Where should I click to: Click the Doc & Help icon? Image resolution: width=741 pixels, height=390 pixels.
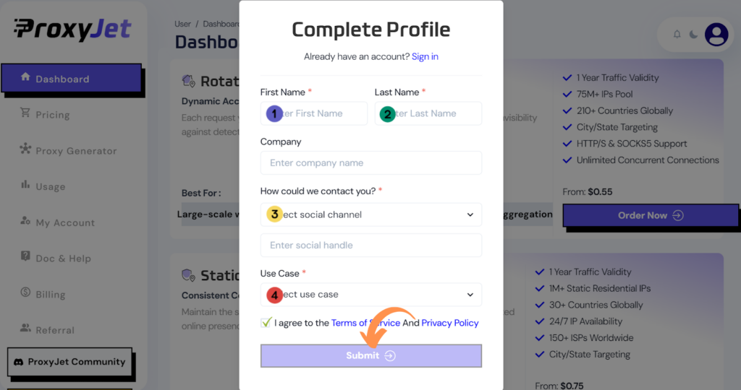tap(25, 256)
